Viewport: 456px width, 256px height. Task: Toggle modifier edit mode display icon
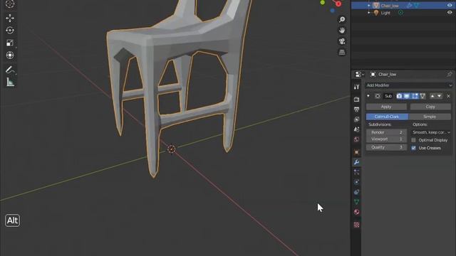pyautogui.click(x=415, y=96)
